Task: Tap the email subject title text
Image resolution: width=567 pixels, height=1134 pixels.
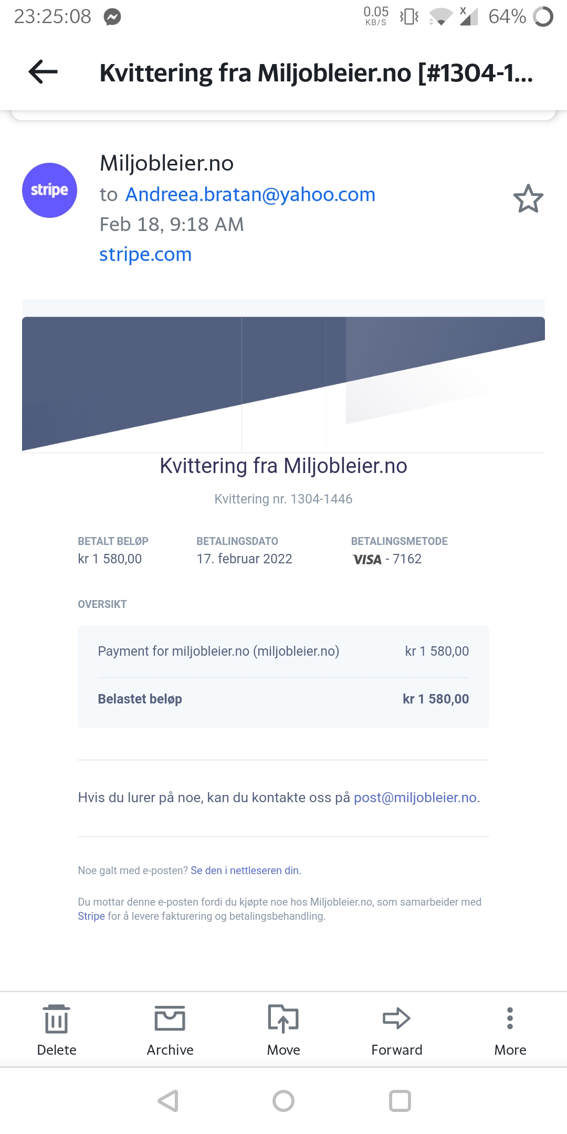Action: [316, 72]
